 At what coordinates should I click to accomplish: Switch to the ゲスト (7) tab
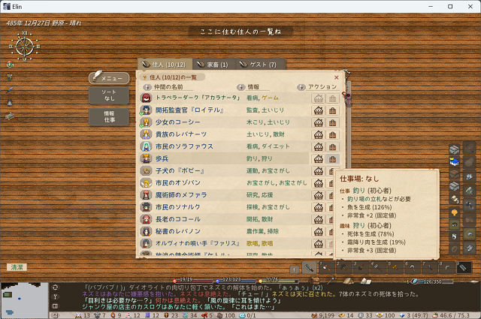coord(259,65)
